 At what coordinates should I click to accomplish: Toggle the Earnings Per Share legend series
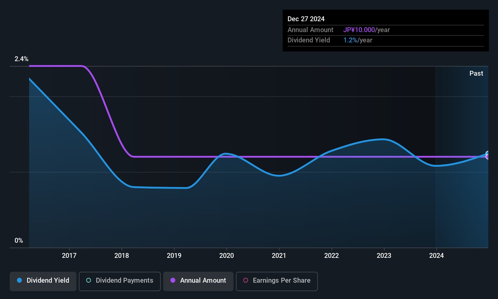277,281
